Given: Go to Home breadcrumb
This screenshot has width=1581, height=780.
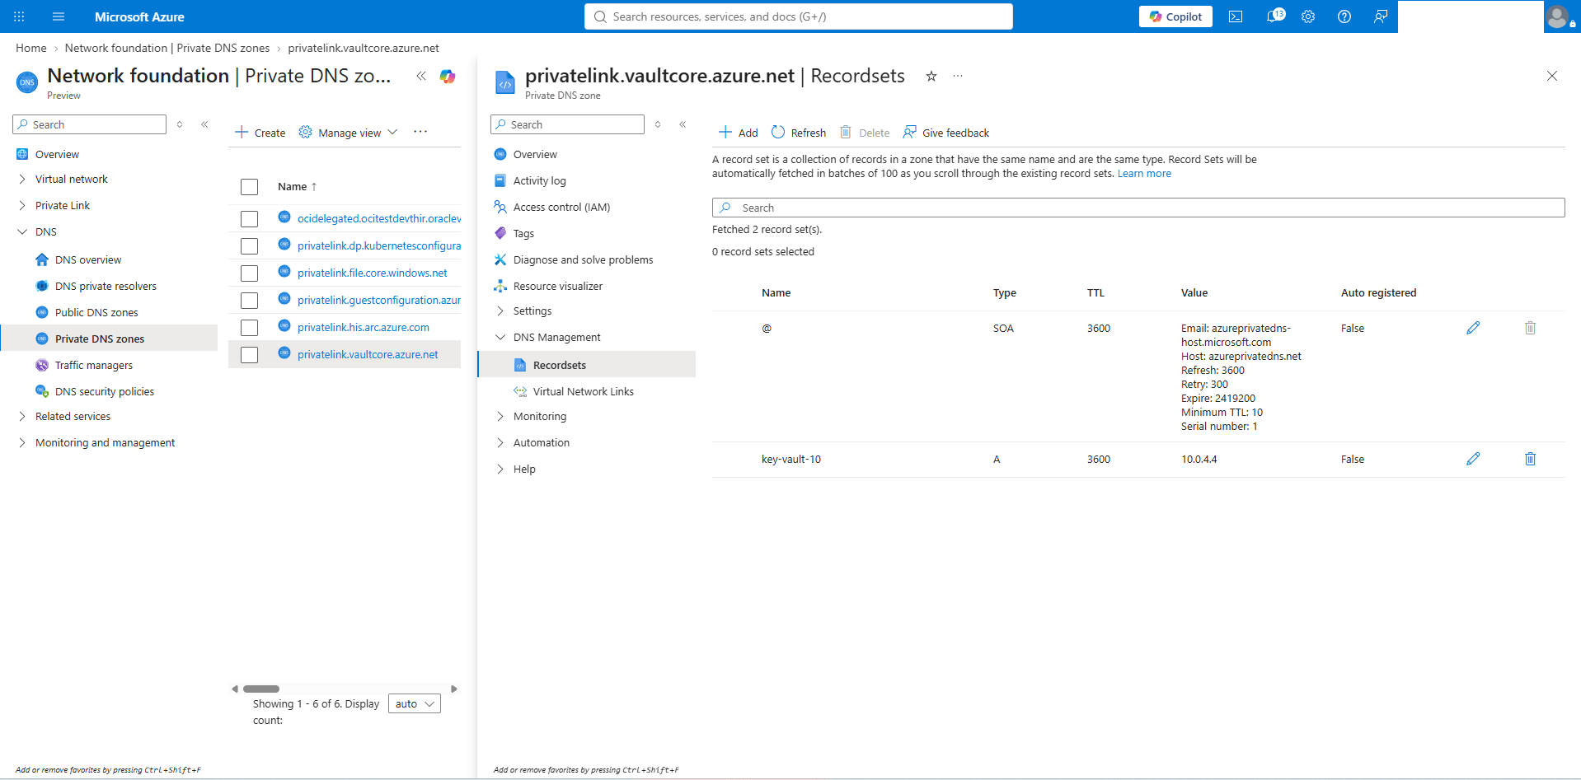Looking at the screenshot, I should tap(31, 48).
